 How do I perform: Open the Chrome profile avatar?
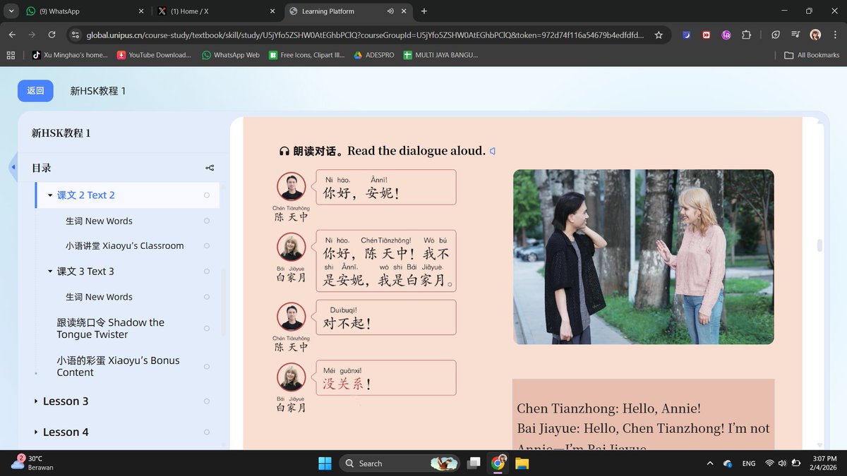pos(815,35)
